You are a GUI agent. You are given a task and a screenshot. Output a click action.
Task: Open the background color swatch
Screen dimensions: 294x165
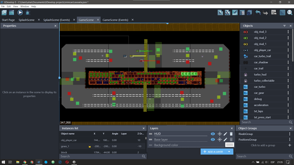point(230,145)
